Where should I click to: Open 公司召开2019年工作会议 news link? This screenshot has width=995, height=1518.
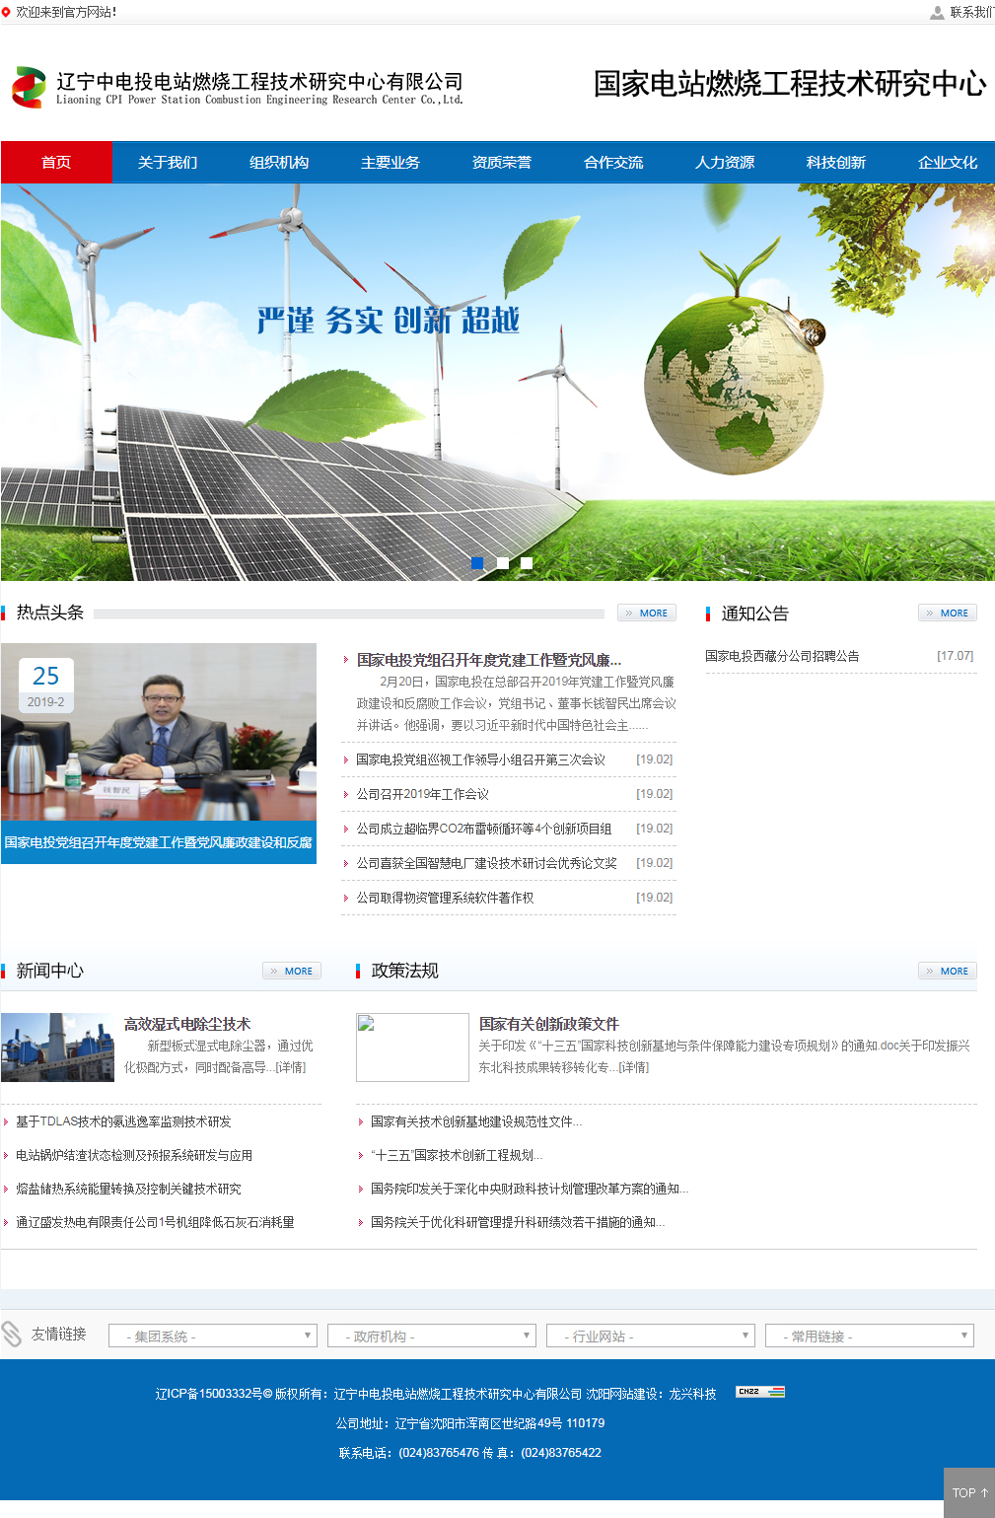point(423,794)
